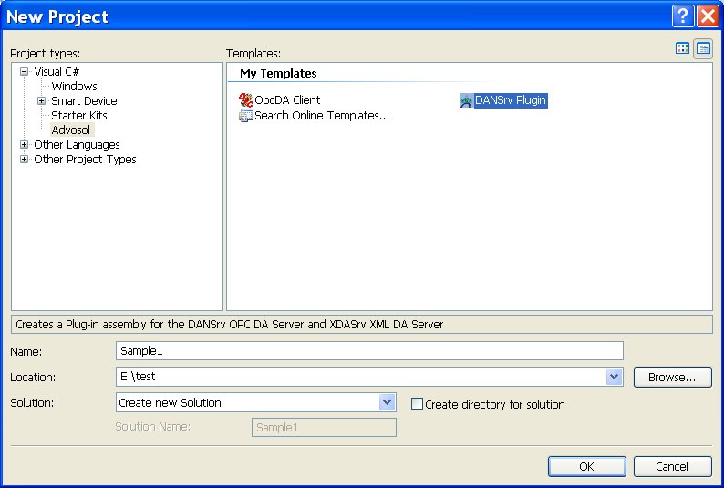The width and height of the screenshot is (724, 488).
Task: Select Starter Kits project type
Action: (79, 116)
